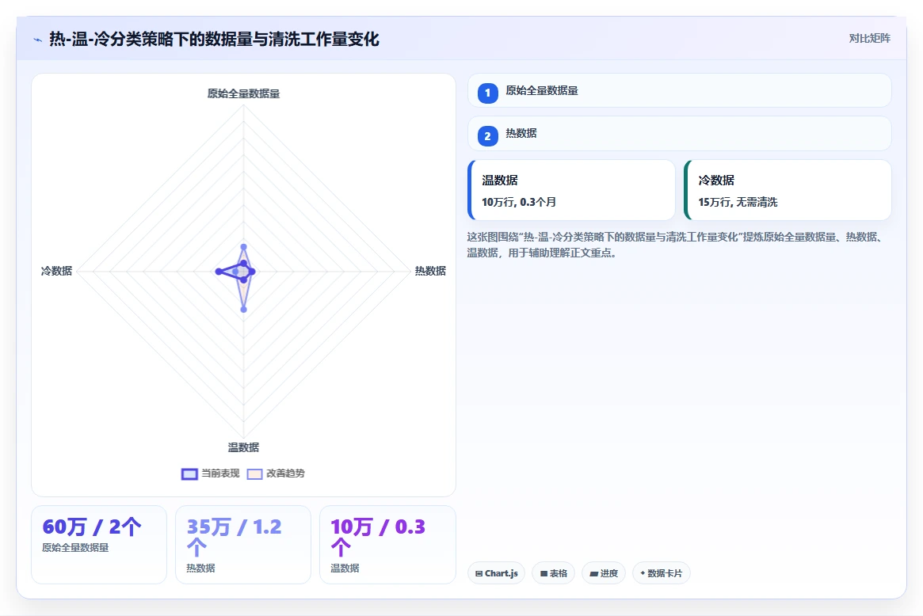Click the numbered badge 1 icon

tap(487, 93)
